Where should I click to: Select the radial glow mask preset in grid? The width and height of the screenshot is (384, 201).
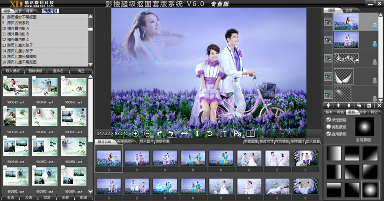(x=370, y=190)
